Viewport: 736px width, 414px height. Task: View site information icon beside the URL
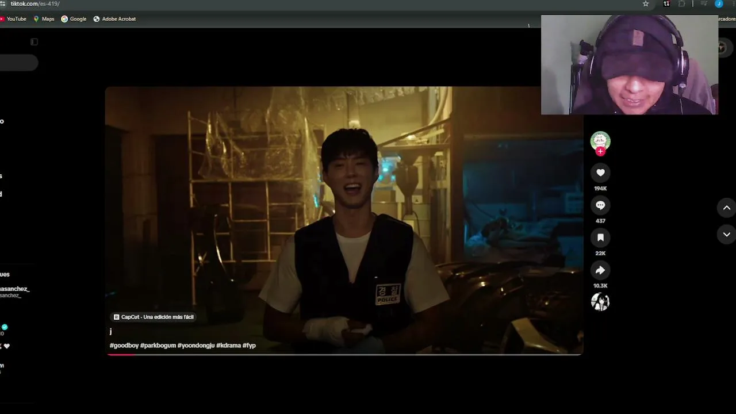pos(3,4)
